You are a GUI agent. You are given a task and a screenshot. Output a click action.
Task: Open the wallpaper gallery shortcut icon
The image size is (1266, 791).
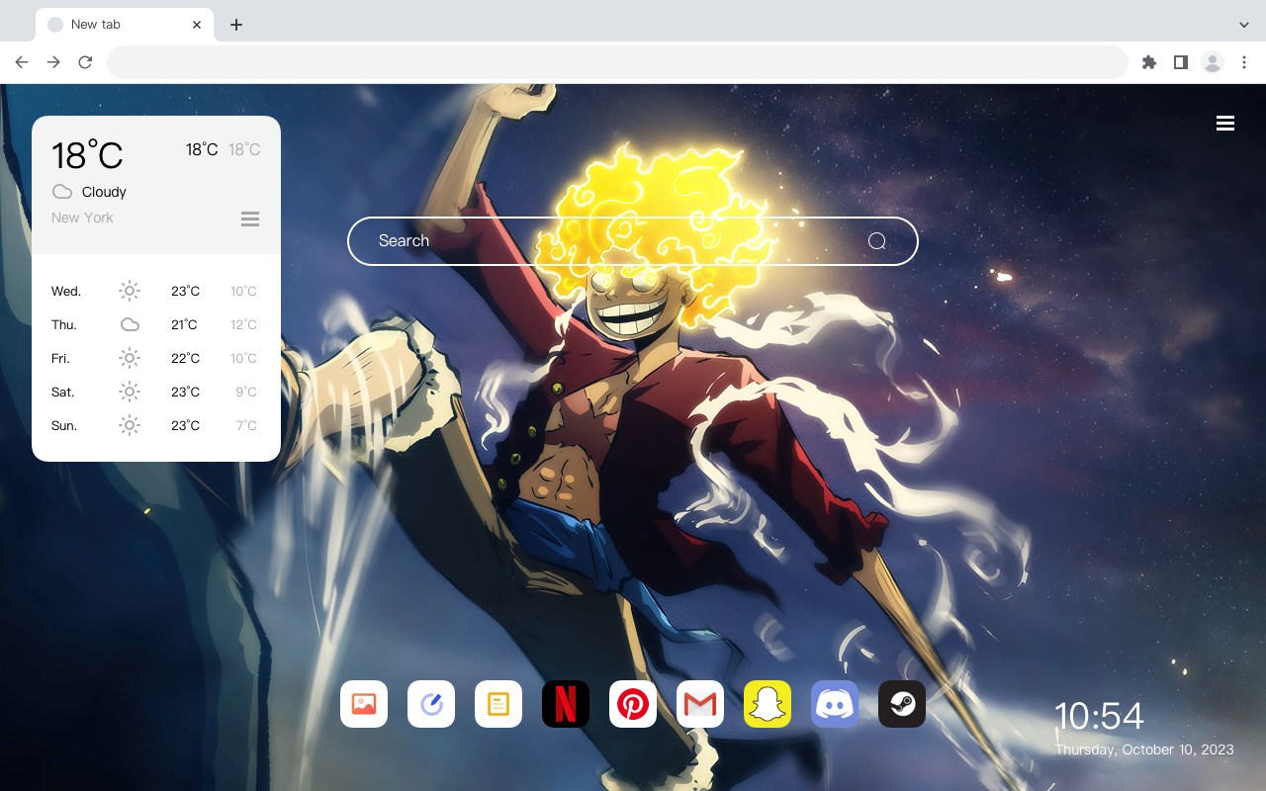pyautogui.click(x=364, y=704)
